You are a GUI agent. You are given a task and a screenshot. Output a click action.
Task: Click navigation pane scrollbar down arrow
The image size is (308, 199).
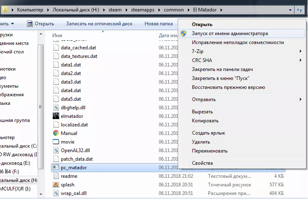pyautogui.click(x=41, y=194)
